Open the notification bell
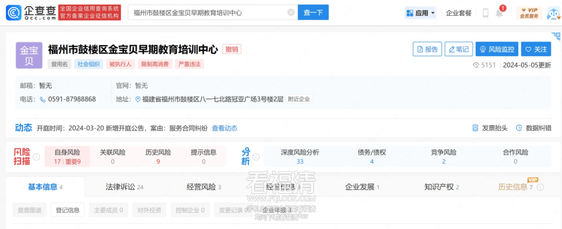The image size is (562, 229). [500, 14]
